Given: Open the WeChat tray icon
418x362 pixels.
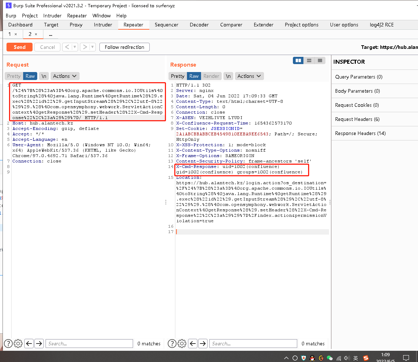Looking at the screenshot, I should (x=330, y=358).
